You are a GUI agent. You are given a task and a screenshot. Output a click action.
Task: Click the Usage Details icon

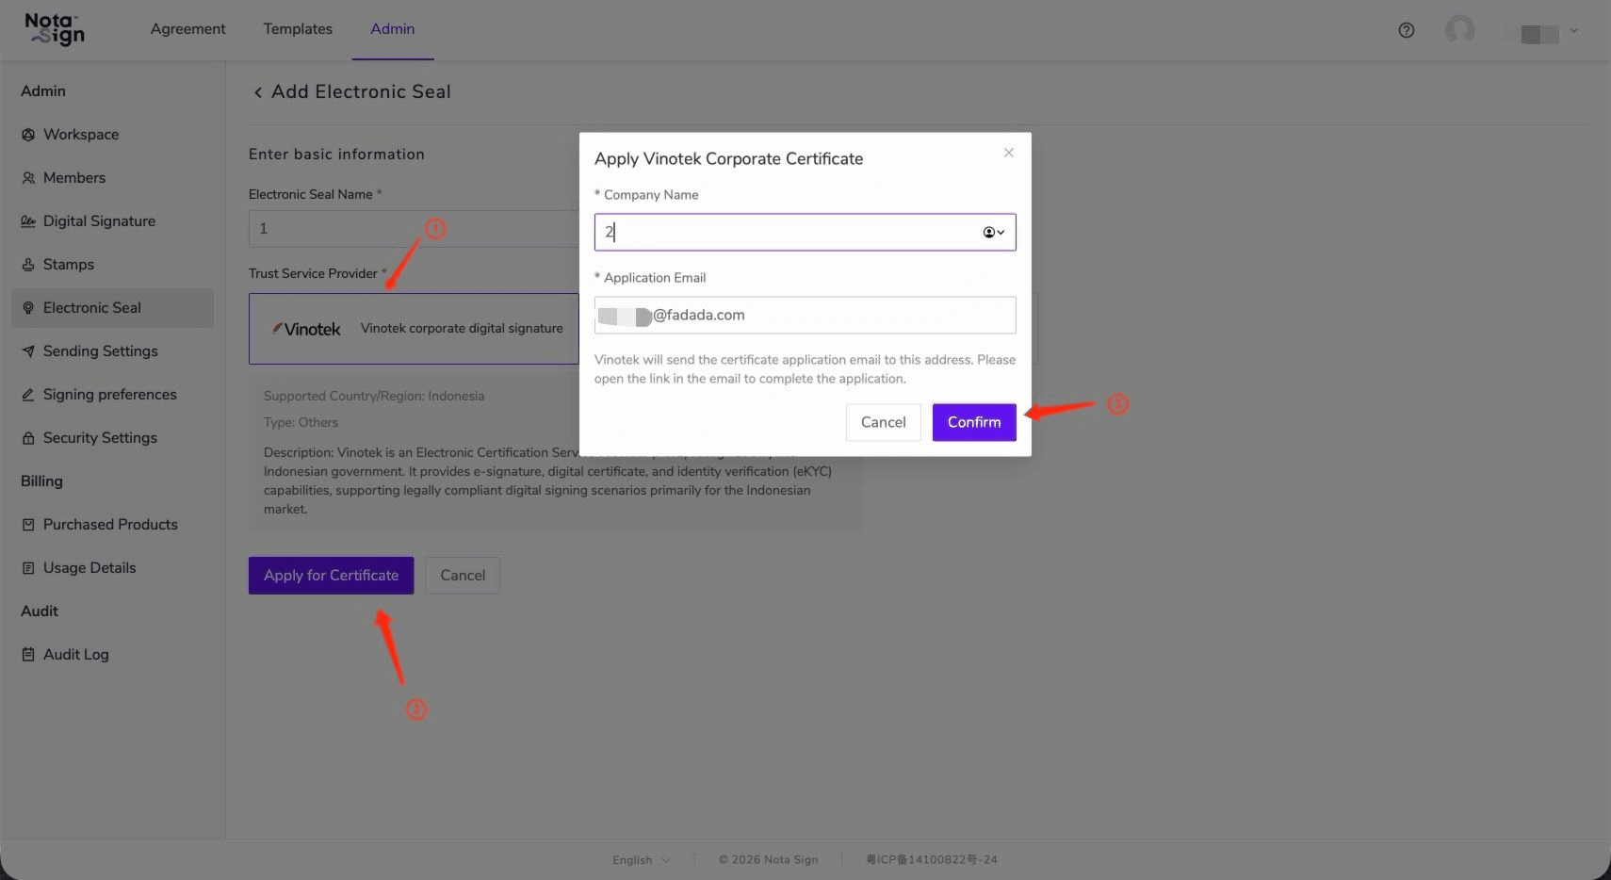click(28, 568)
